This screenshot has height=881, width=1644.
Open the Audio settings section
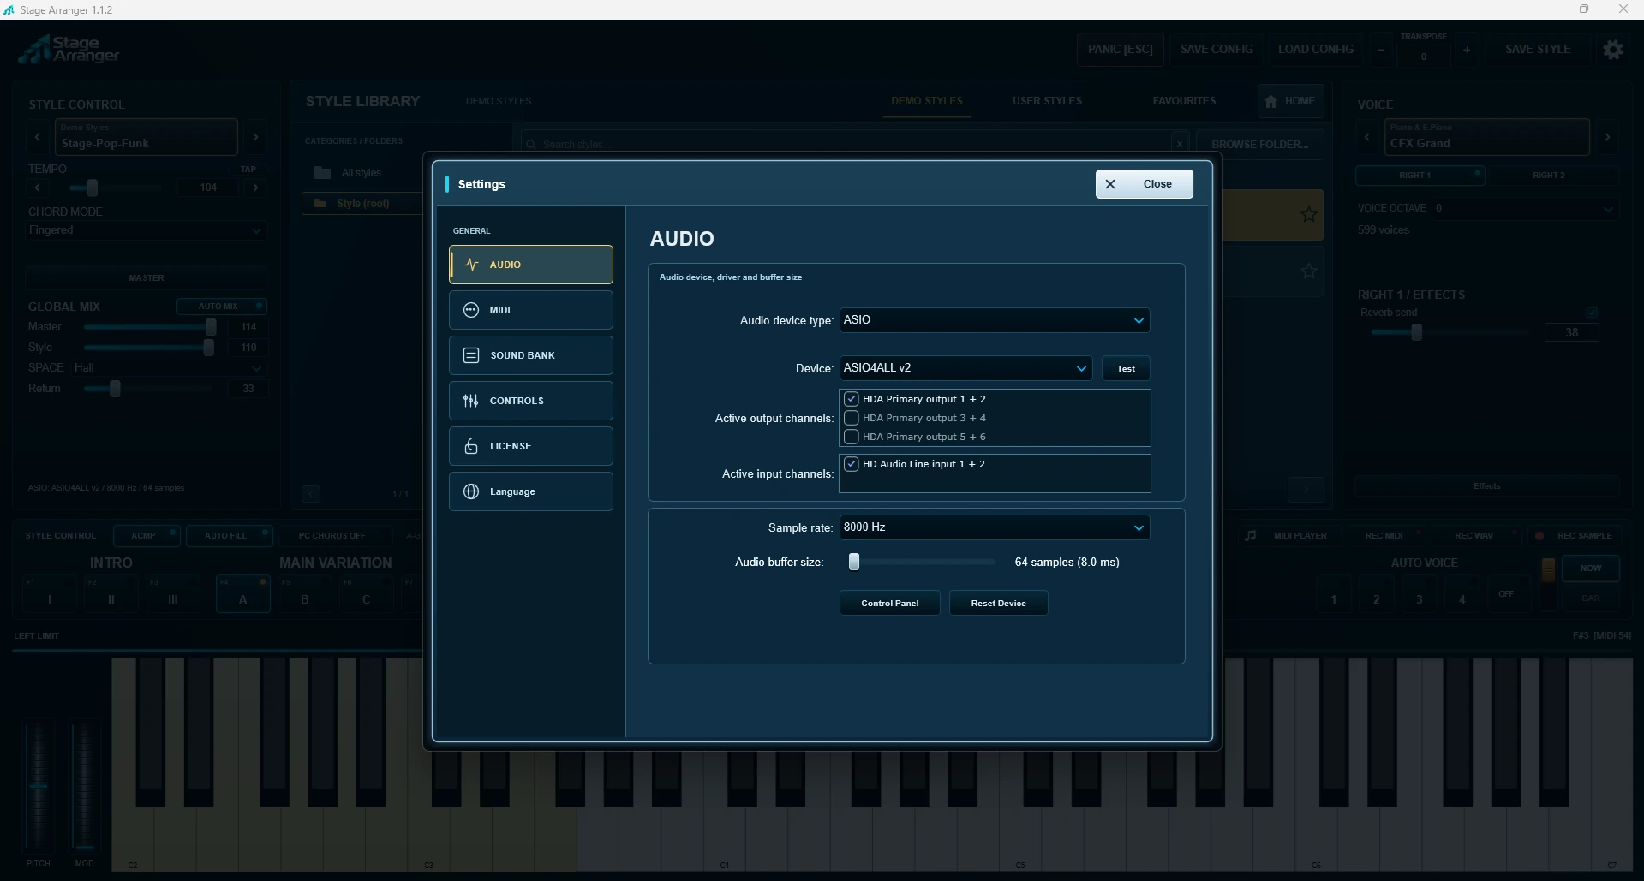530,265
